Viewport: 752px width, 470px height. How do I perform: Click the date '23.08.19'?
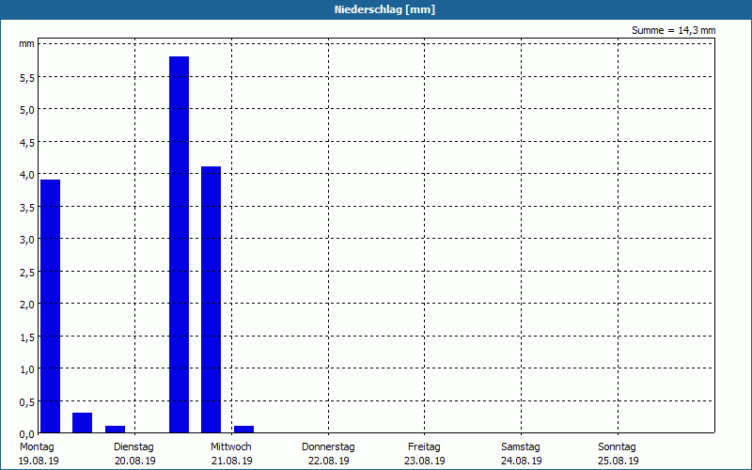click(x=425, y=461)
